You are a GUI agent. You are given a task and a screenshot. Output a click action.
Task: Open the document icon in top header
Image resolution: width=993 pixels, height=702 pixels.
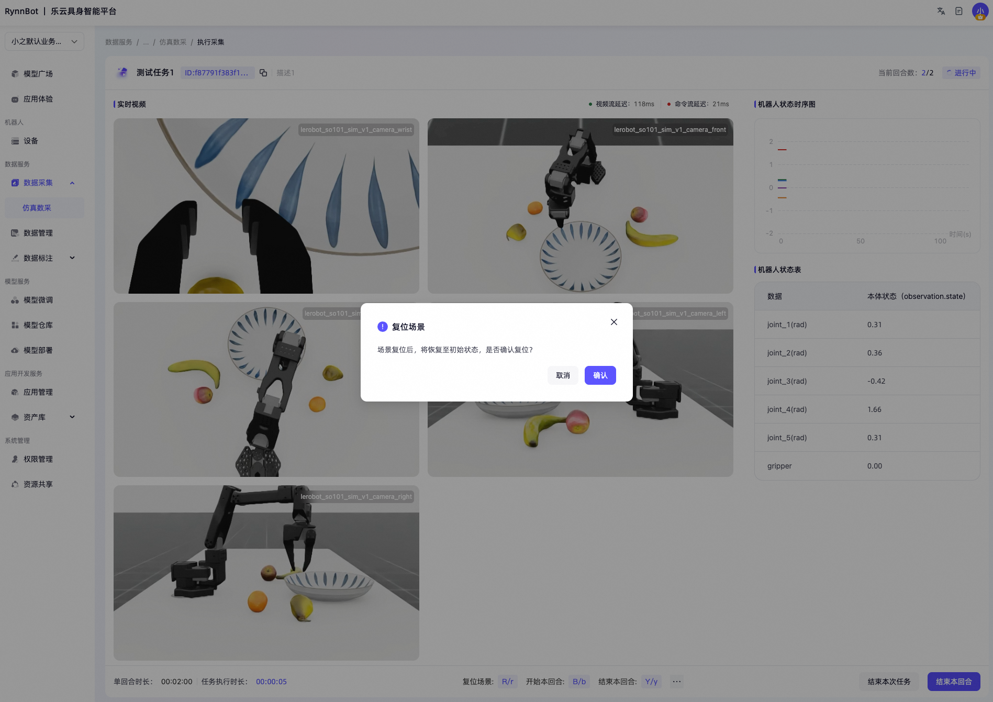pos(959,11)
